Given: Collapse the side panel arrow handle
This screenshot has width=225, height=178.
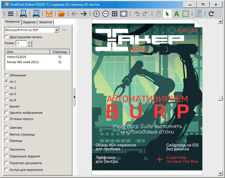Looking at the screenshot, I should tap(74, 97).
